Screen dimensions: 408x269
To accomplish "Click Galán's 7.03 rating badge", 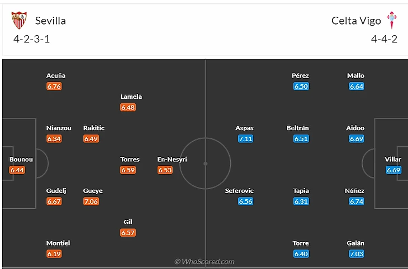I will click(356, 254).
